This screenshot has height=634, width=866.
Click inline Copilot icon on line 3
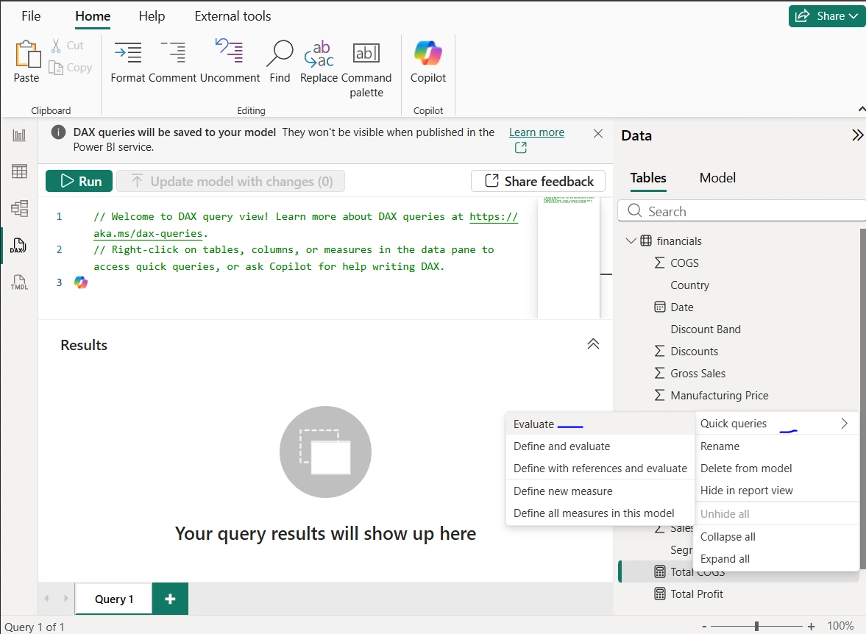(x=81, y=282)
